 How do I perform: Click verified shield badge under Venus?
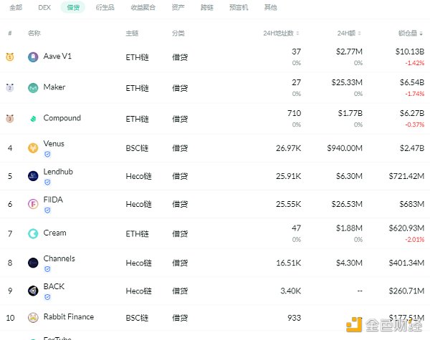[x=47, y=154]
